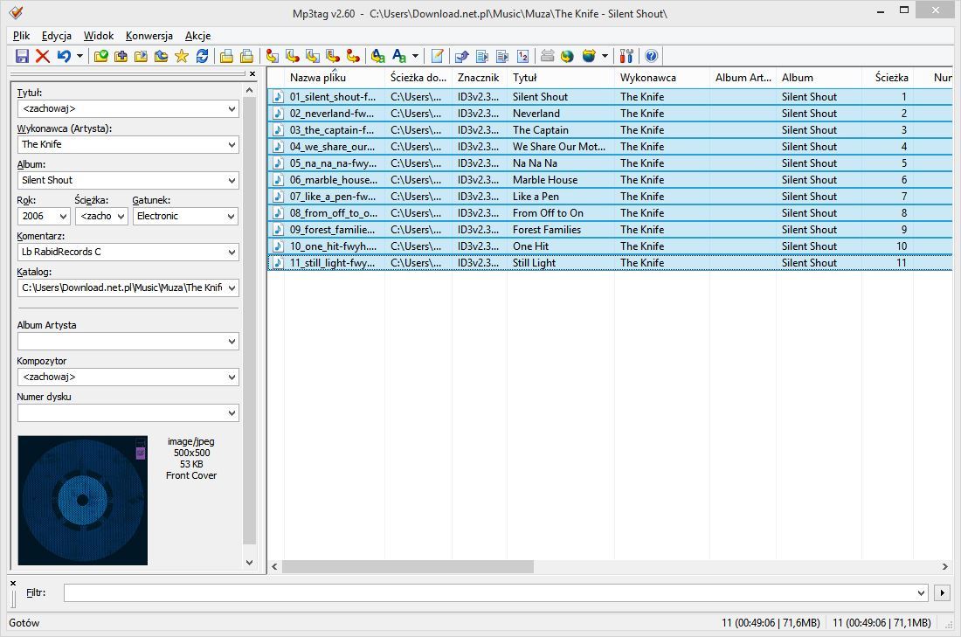The image size is (961, 637).
Task: Open the Edycja menu
Action: [57, 36]
